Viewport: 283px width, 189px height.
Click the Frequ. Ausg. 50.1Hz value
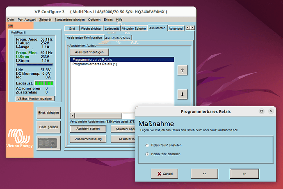(x=46, y=39)
